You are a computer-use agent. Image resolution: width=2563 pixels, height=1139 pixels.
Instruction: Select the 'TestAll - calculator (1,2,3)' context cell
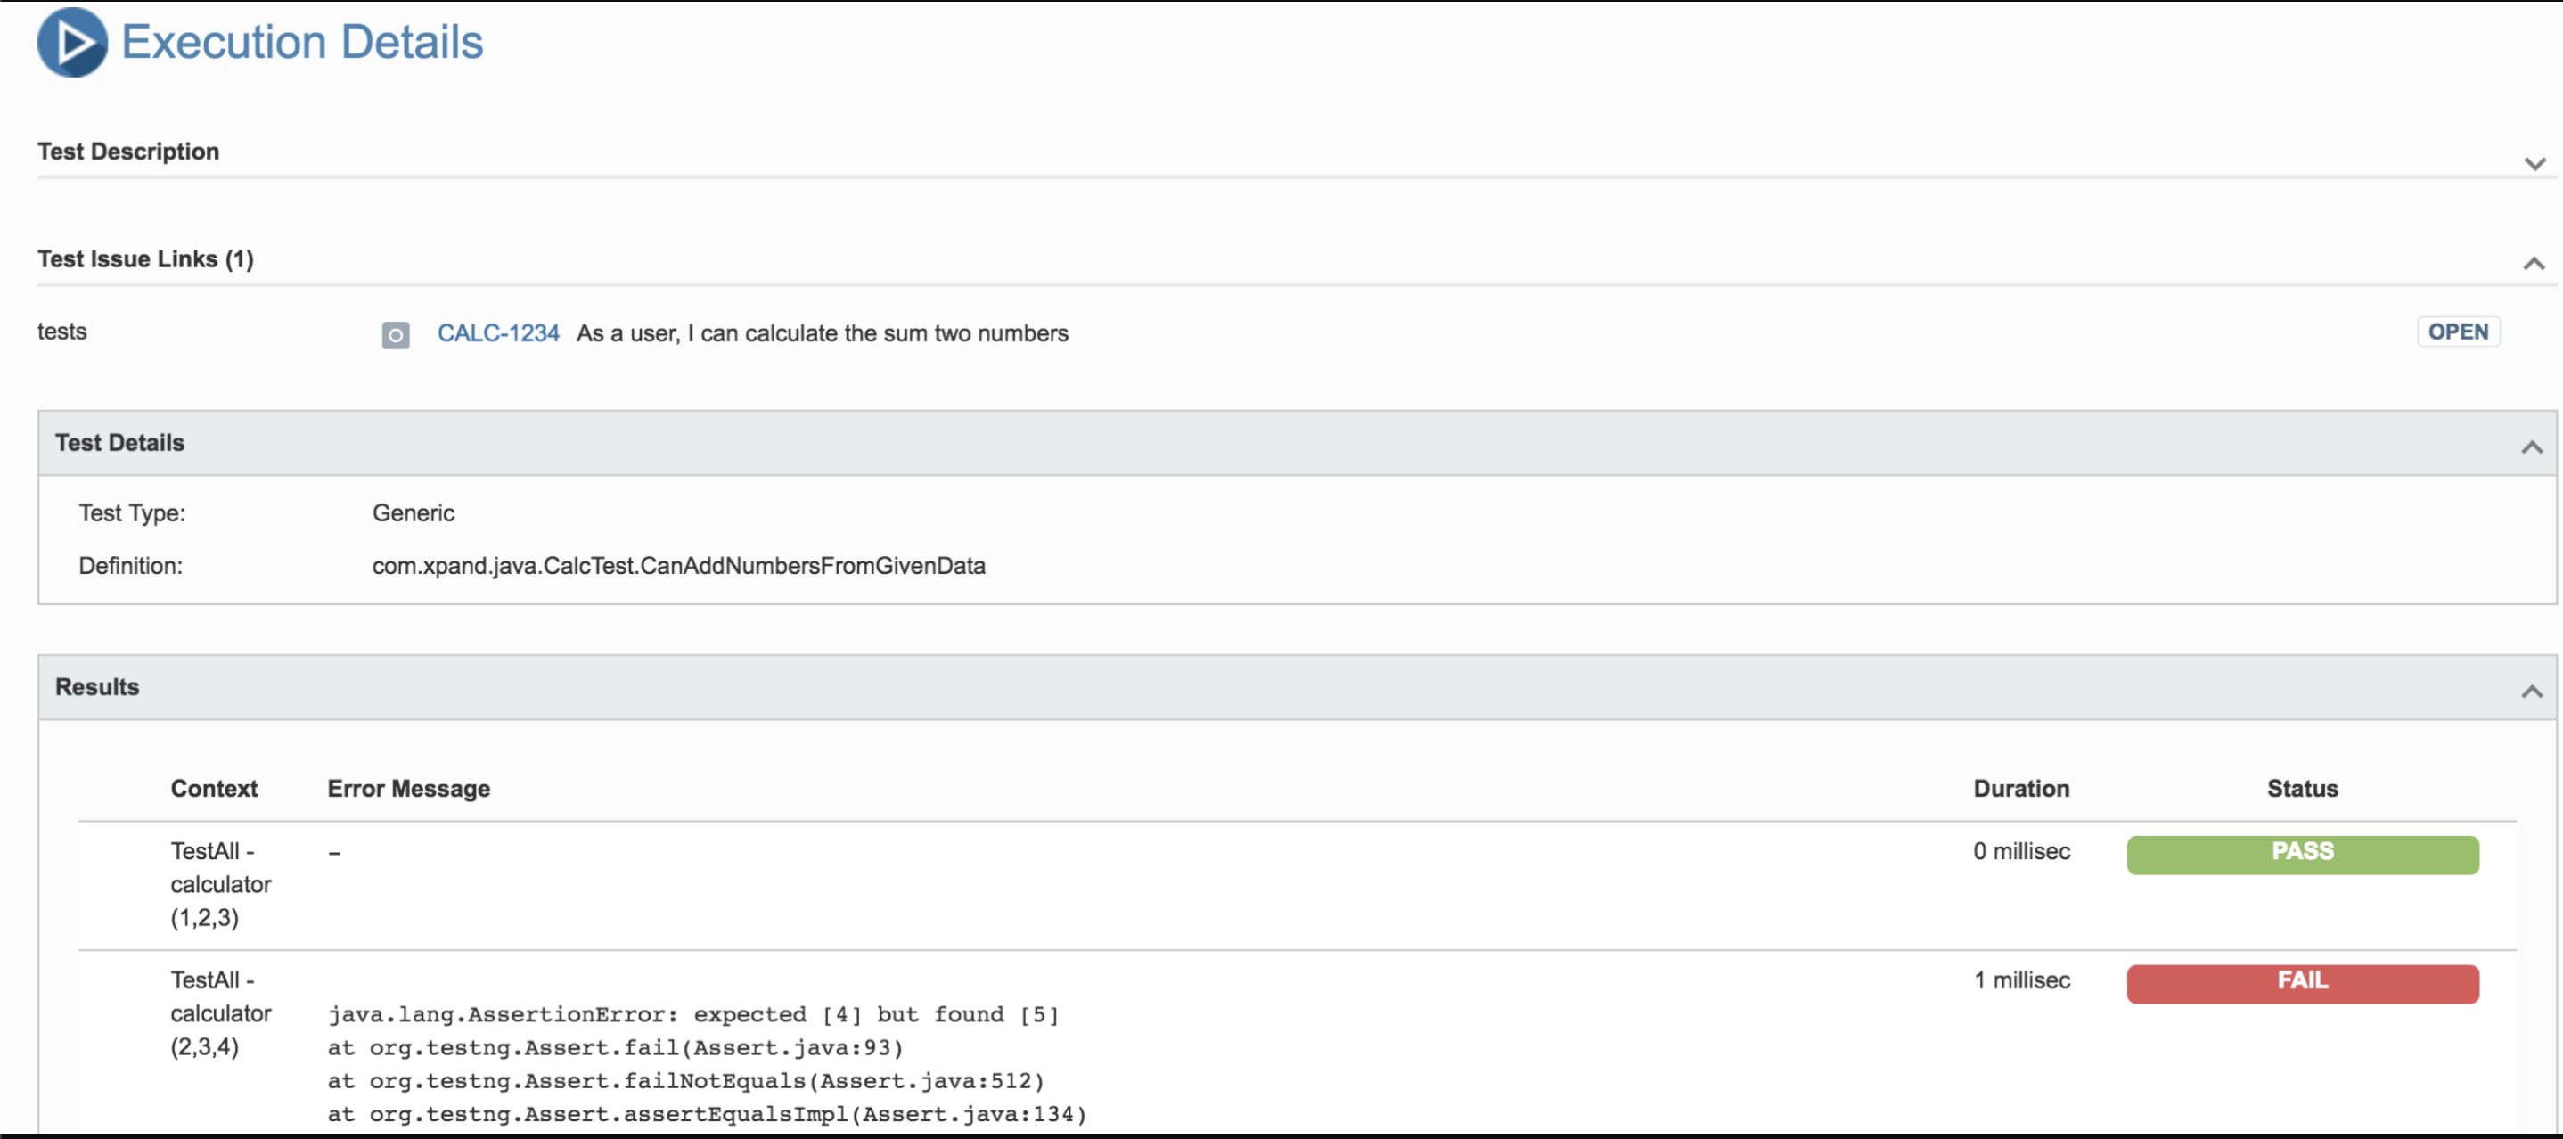point(220,884)
